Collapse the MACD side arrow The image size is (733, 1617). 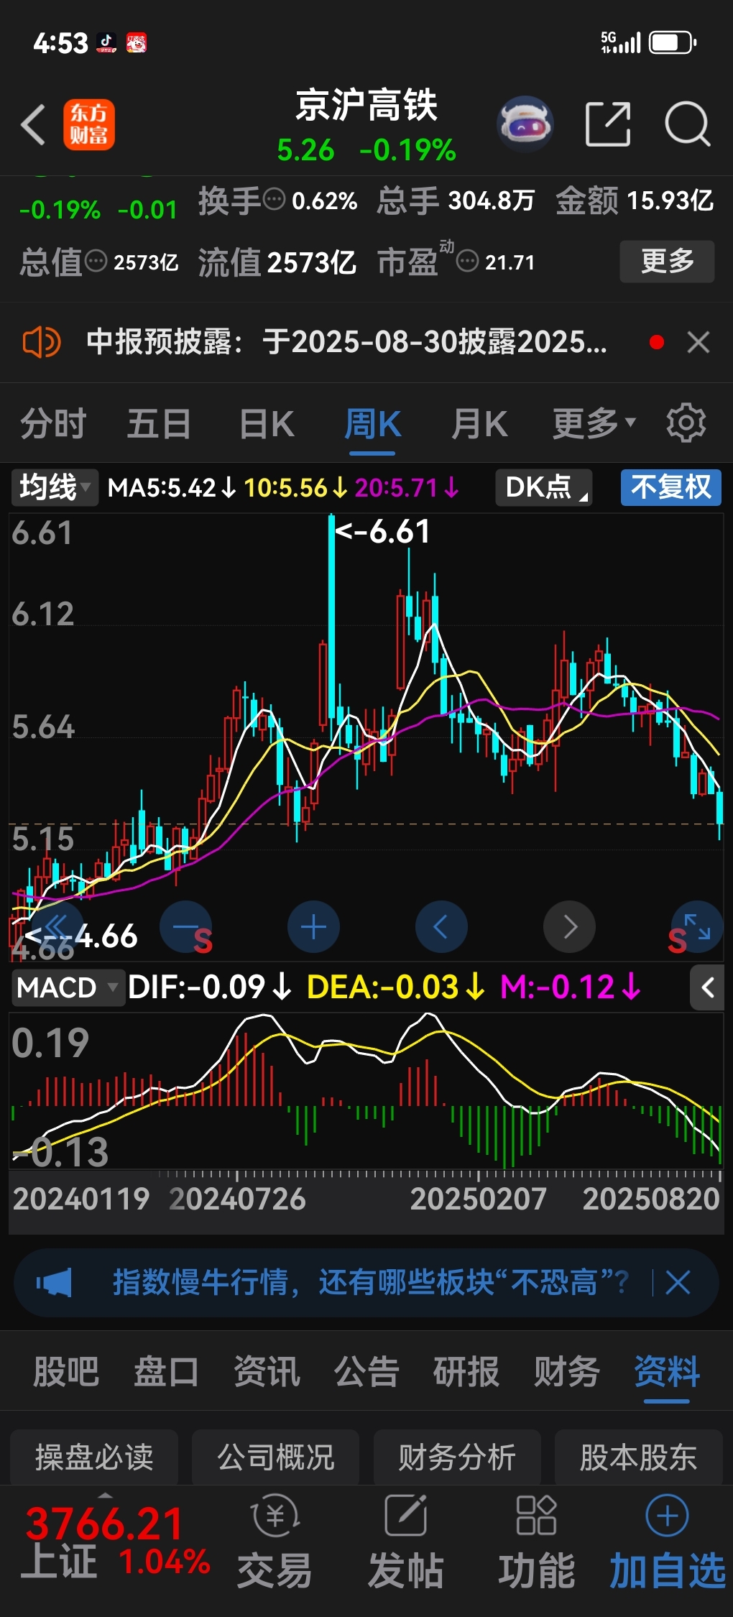707,987
